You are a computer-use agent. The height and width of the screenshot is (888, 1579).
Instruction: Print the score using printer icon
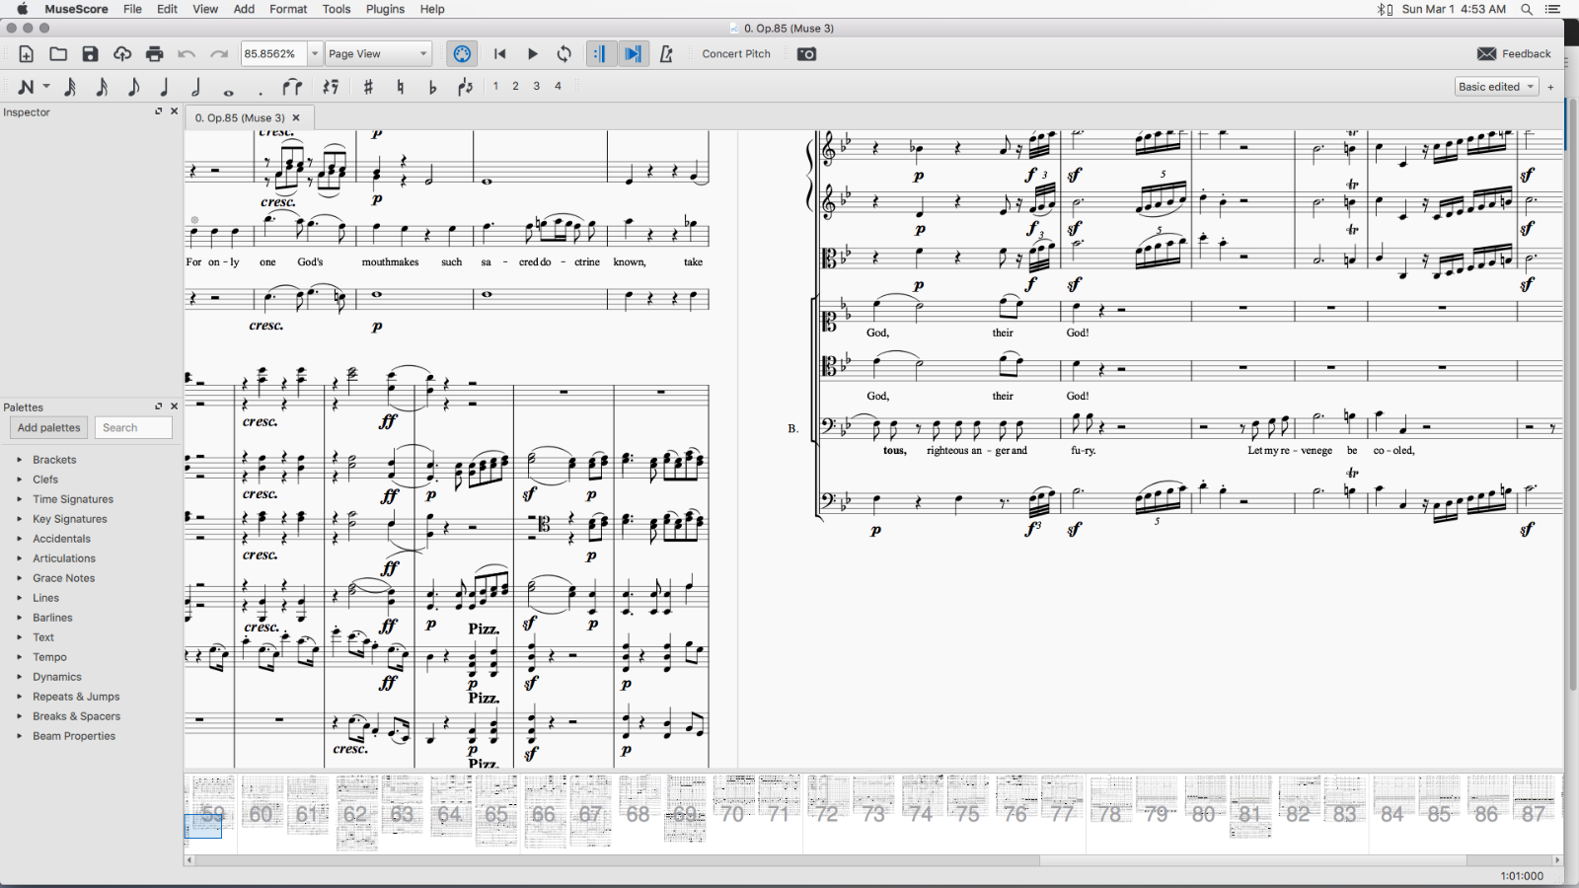coord(154,54)
